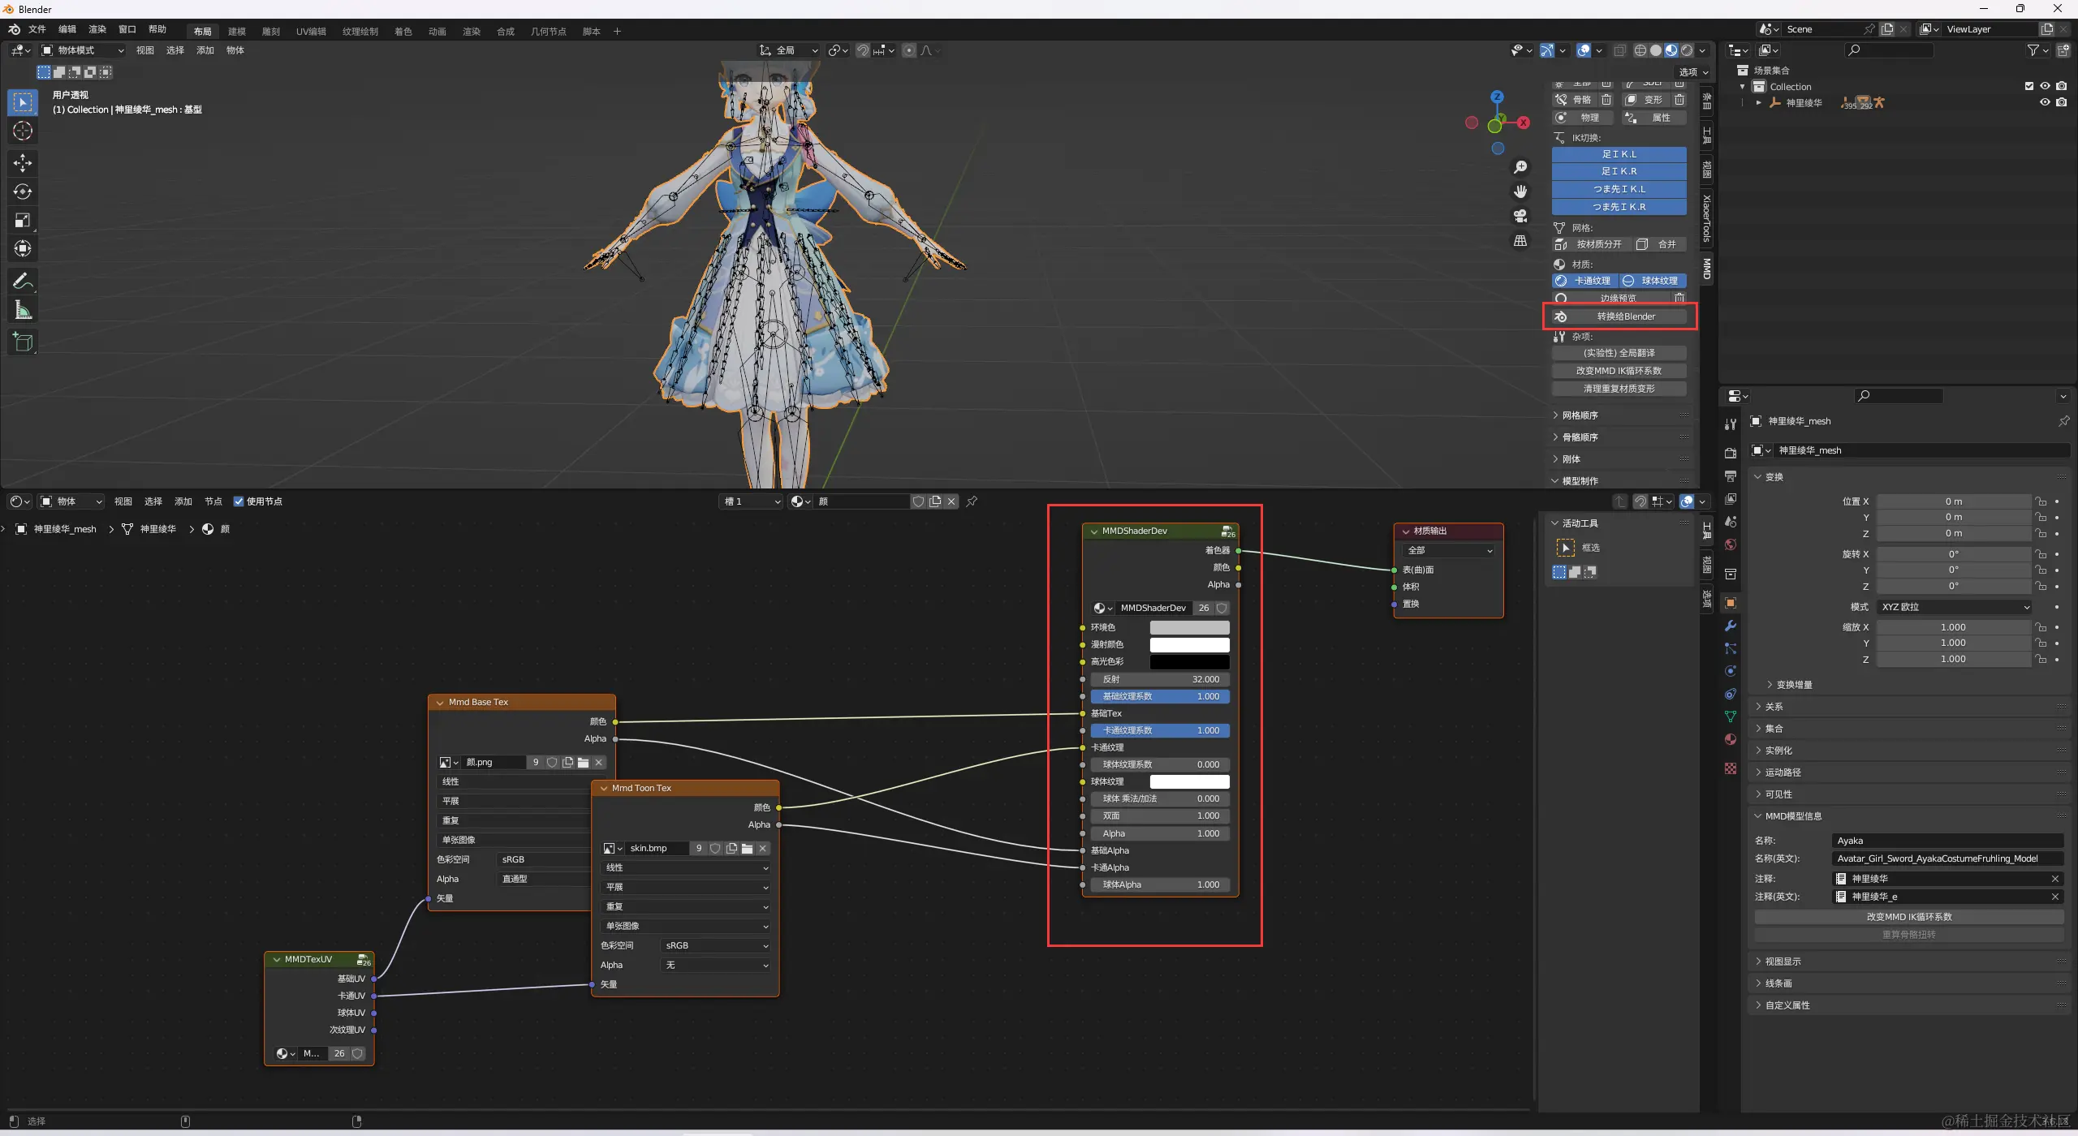
Task: Open the 文件 menu
Action: [x=37, y=29]
